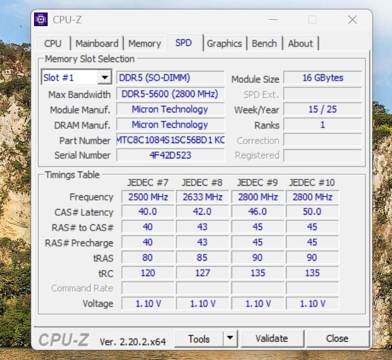The image size is (392, 360).
Task: Click the CAS# Latency 40.0 cell
Action: 148,212
